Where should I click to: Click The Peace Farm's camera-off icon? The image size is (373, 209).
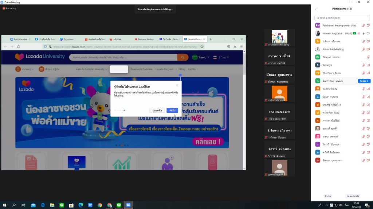pyautogui.click(x=368, y=73)
